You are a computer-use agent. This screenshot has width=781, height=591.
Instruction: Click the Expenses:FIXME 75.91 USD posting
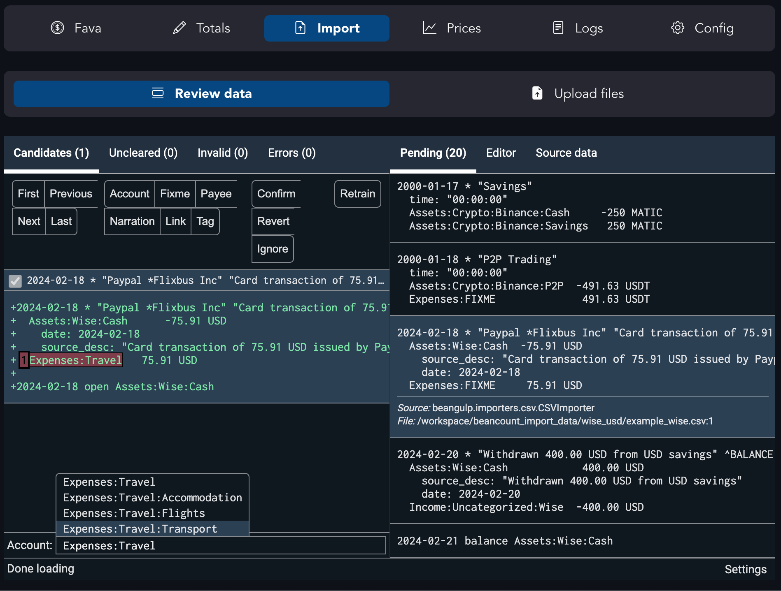coord(495,385)
